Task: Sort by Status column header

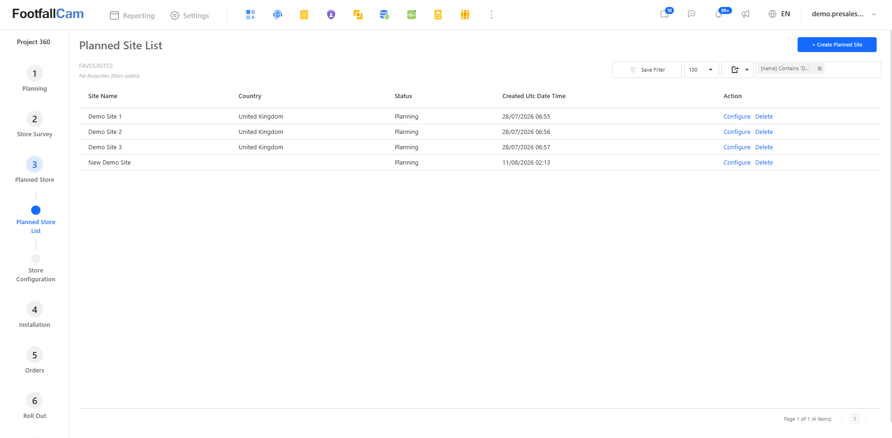Action: click(403, 96)
